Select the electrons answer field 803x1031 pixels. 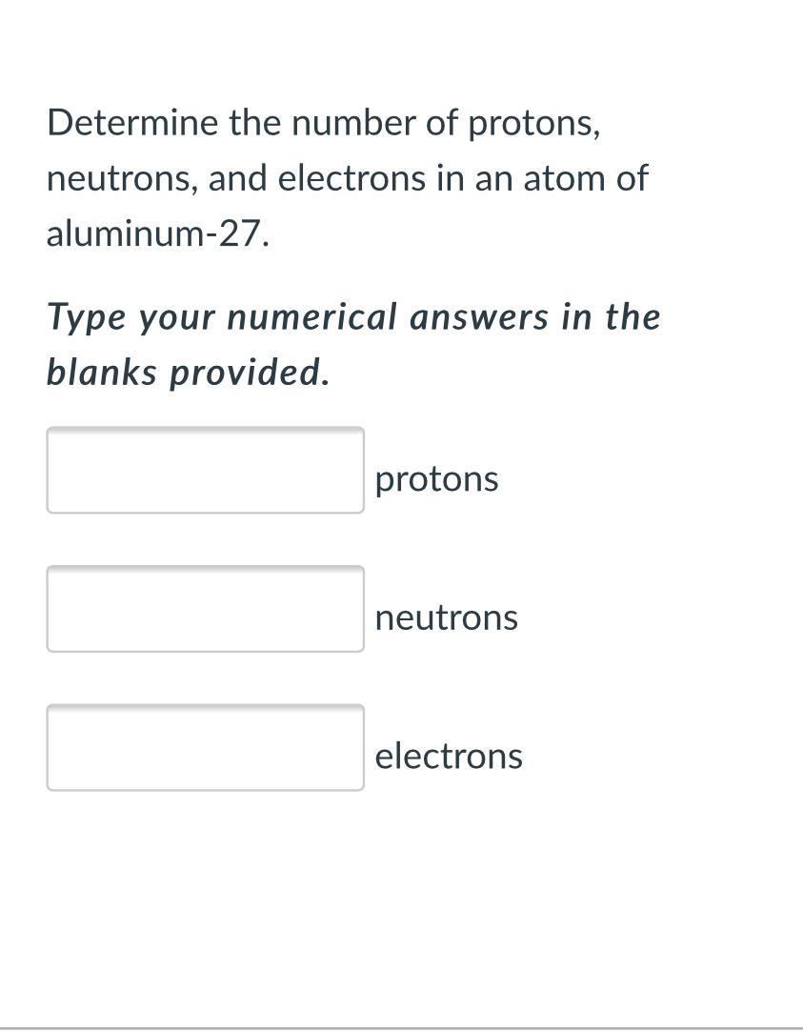(x=205, y=748)
